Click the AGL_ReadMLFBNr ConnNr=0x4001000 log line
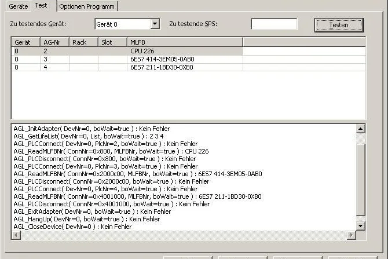This screenshot has height=259, width=388. pyautogui.click(x=137, y=196)
